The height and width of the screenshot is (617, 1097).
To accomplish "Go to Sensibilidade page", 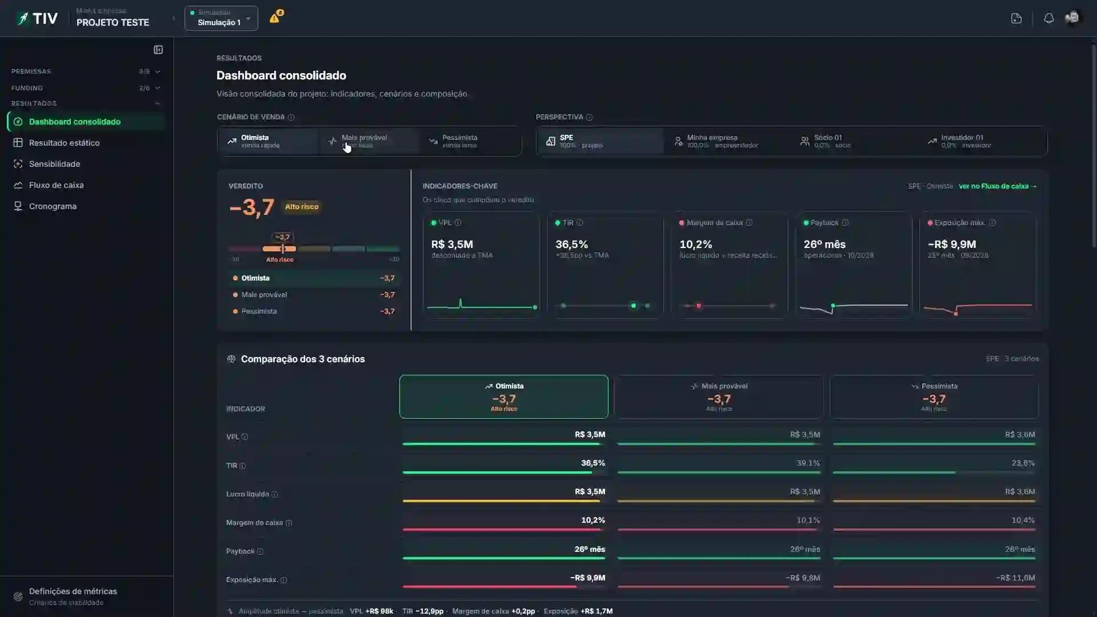I will (86, 164).
